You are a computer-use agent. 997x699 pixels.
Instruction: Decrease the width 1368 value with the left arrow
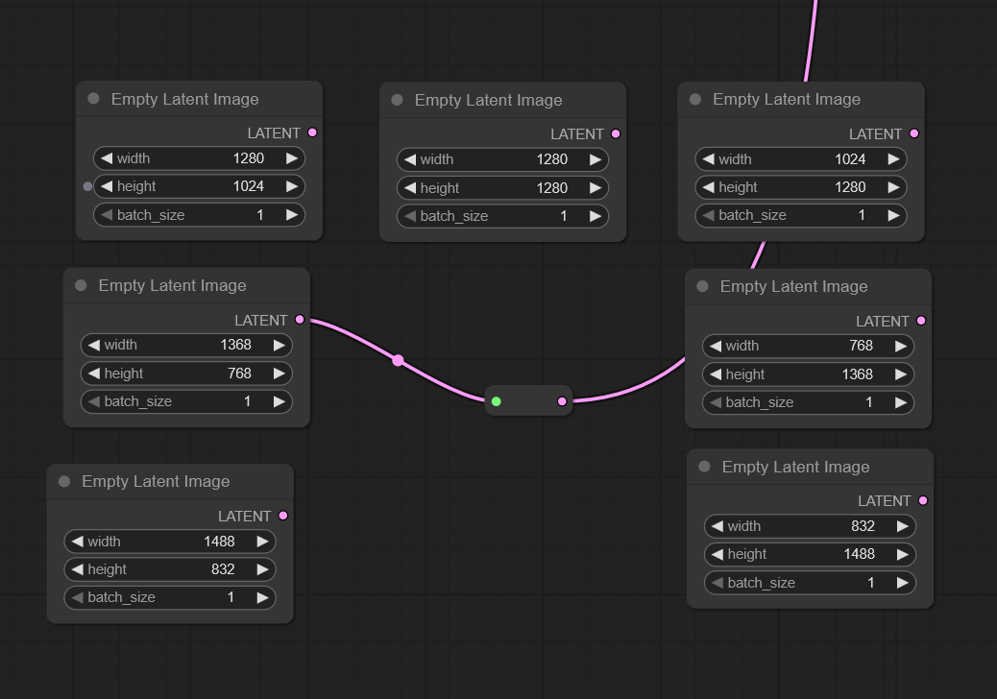click(94, 345)
